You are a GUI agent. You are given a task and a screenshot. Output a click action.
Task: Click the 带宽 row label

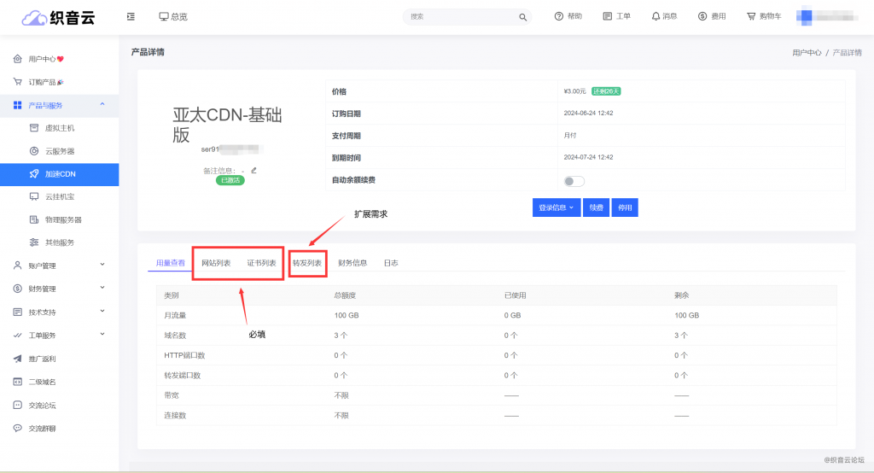[x=172, y=395]
